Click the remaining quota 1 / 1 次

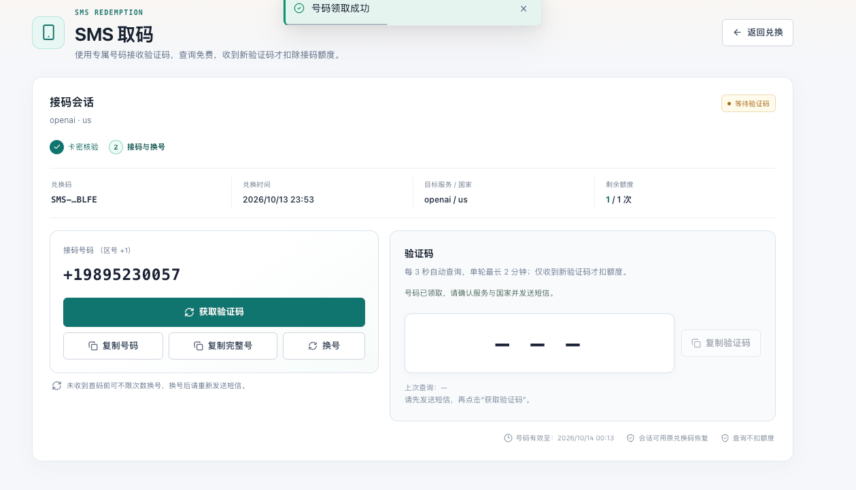619,200
